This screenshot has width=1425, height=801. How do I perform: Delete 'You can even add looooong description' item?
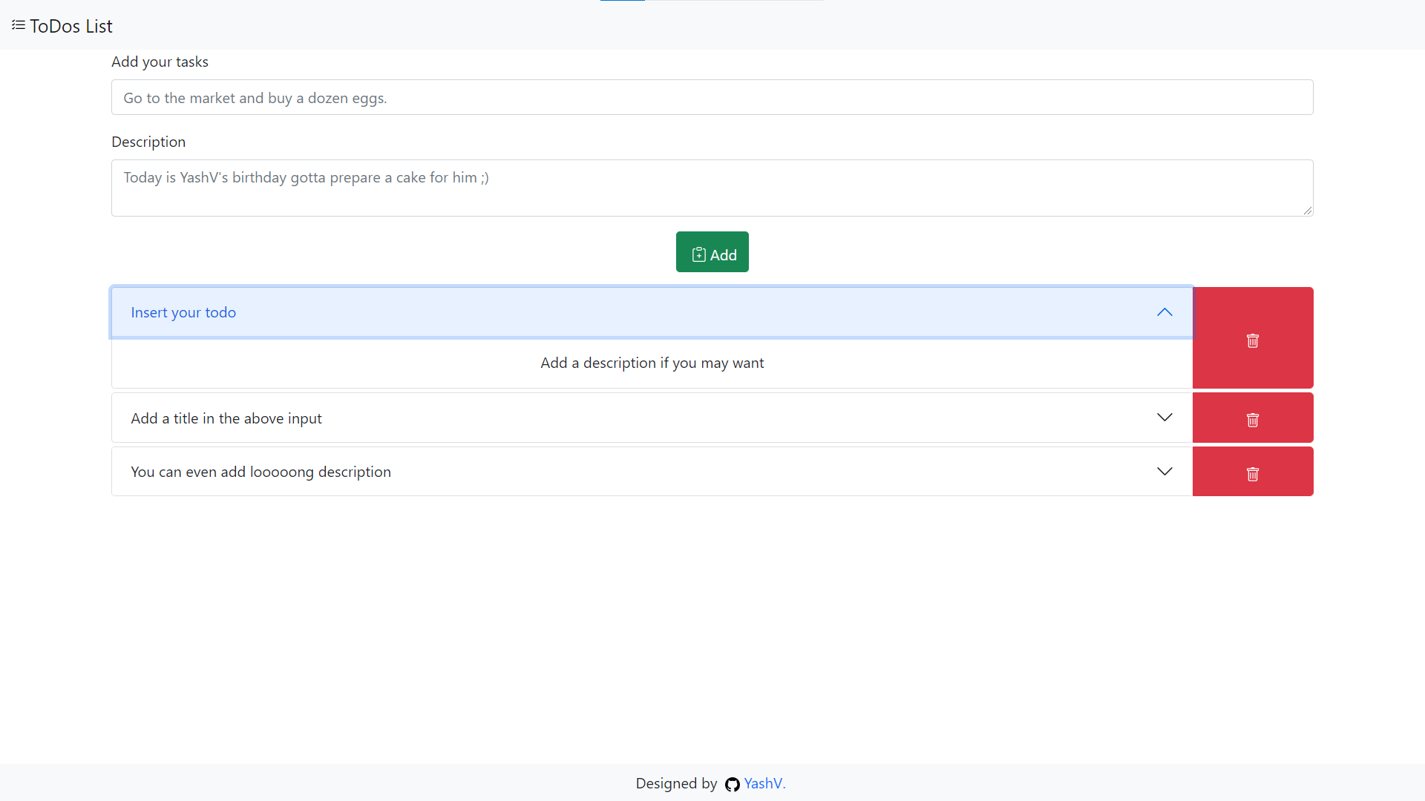(1252, 474)
